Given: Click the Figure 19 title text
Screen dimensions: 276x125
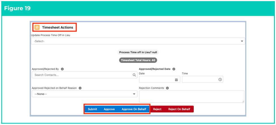Looking at the screenshot, I should [x=17, y=8].
